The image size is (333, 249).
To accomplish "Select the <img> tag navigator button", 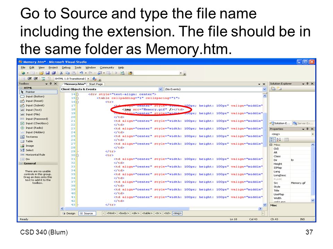I will (x=177, y=213).
